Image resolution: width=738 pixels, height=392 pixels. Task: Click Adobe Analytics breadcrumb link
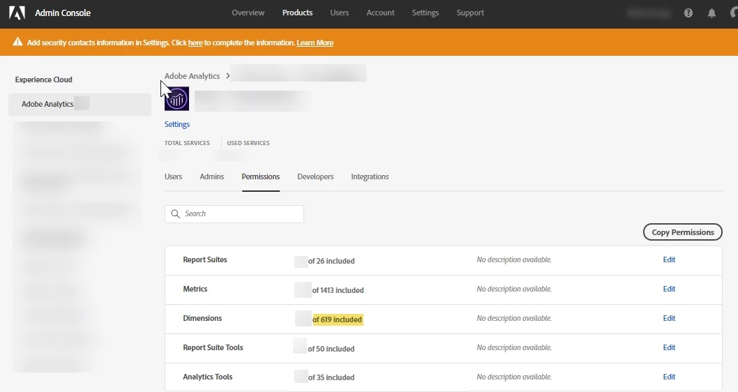click(x=192, y=76)
